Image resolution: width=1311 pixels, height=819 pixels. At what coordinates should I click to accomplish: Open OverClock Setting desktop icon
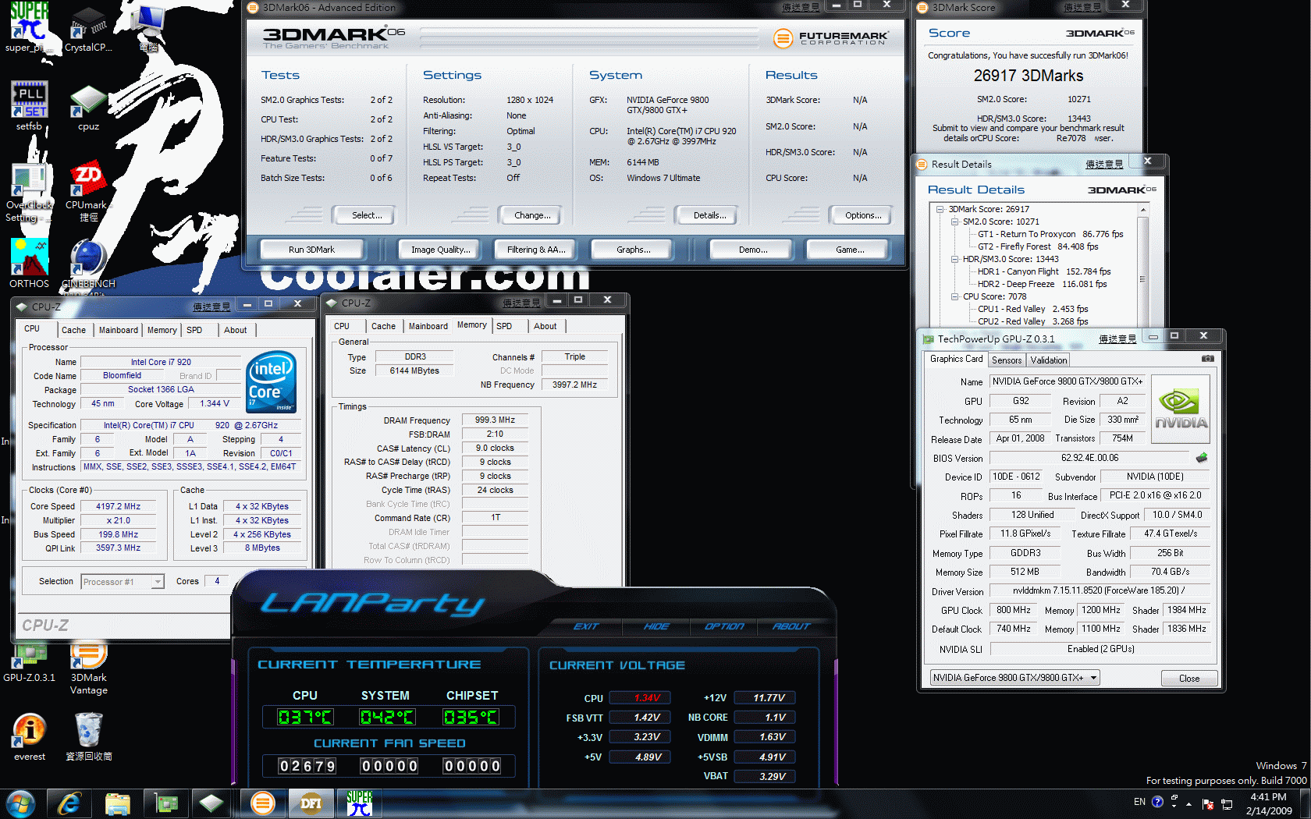pos(29,192)
